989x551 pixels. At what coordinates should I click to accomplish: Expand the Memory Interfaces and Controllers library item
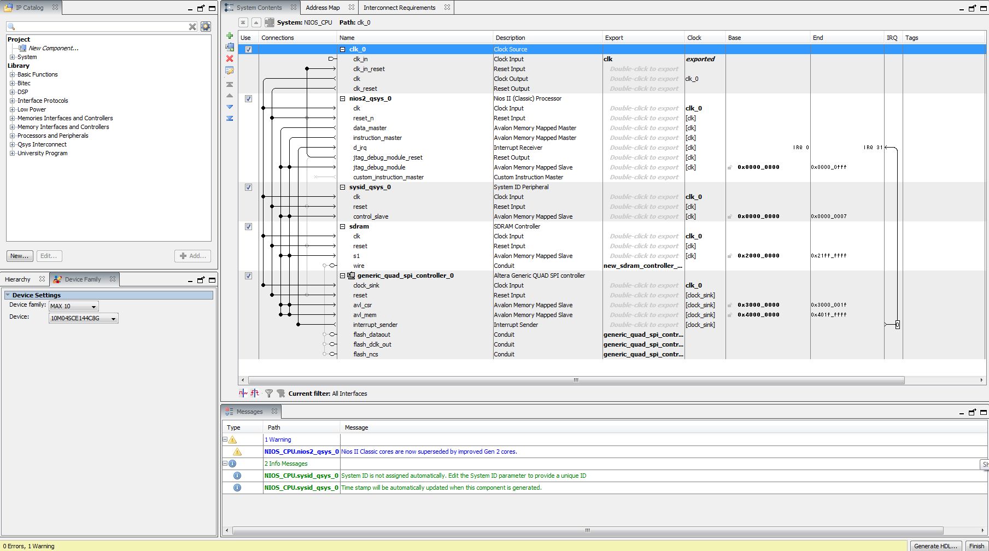coord(12,127)
